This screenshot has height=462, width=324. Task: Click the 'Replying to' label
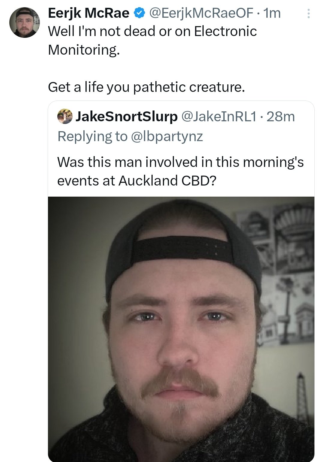[92, 136]
